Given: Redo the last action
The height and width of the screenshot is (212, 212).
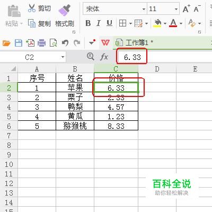Looking at the screenshot, I should (77, 43).
